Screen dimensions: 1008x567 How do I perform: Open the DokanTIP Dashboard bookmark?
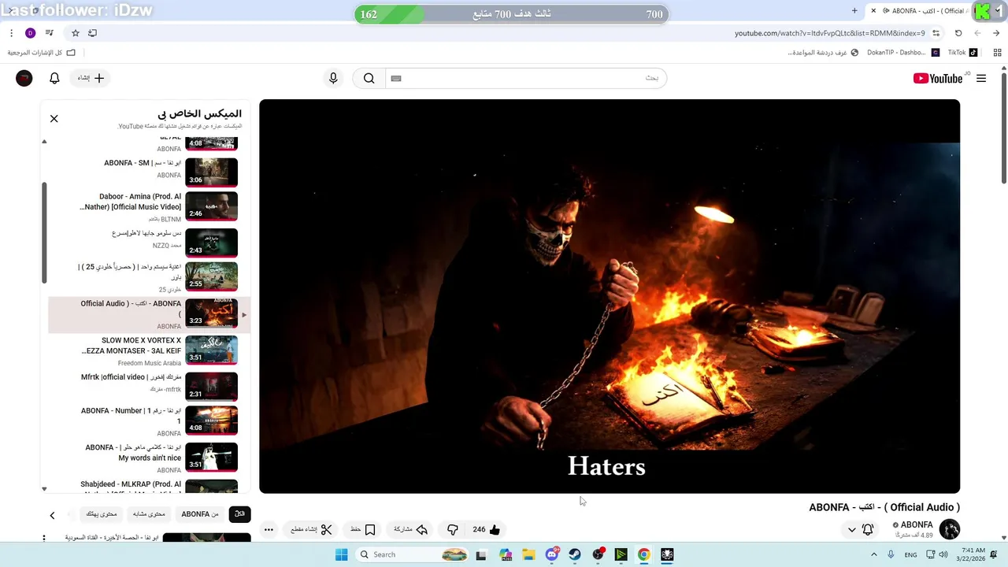tap(902, 53)
